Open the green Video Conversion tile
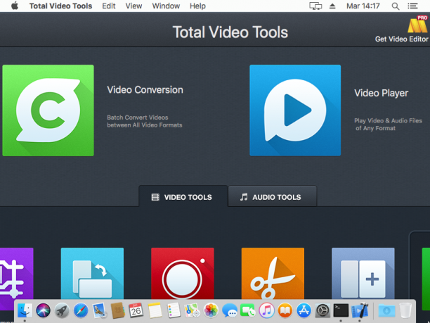 pos(48,110)
